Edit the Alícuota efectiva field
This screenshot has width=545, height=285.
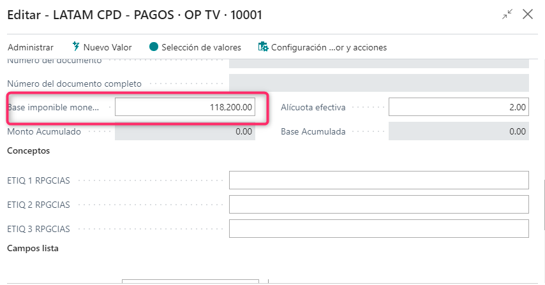click(459, 107)
